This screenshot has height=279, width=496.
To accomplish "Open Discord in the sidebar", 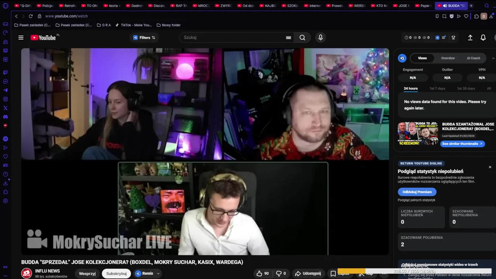I will [x=5, y=117].
